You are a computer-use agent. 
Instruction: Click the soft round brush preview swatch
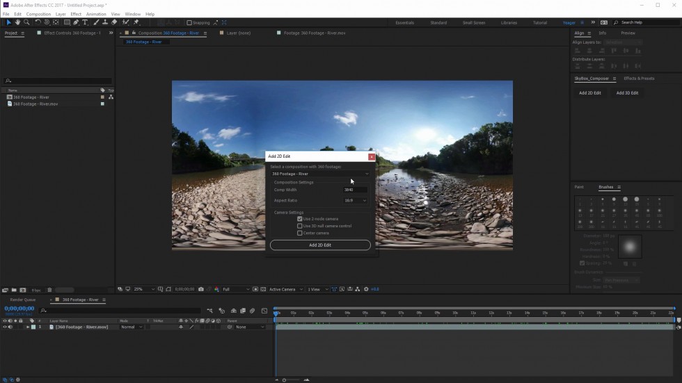[x=631, y=247]
